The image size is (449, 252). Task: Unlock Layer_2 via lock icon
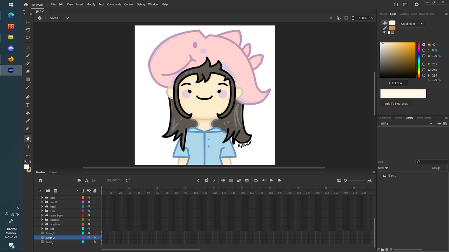(x=95, y=237)
